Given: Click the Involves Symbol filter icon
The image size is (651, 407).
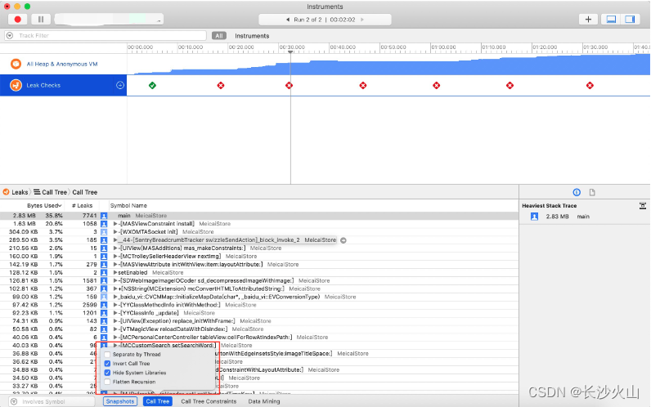Looking at the screenshot, I should (x=14, y=401).
